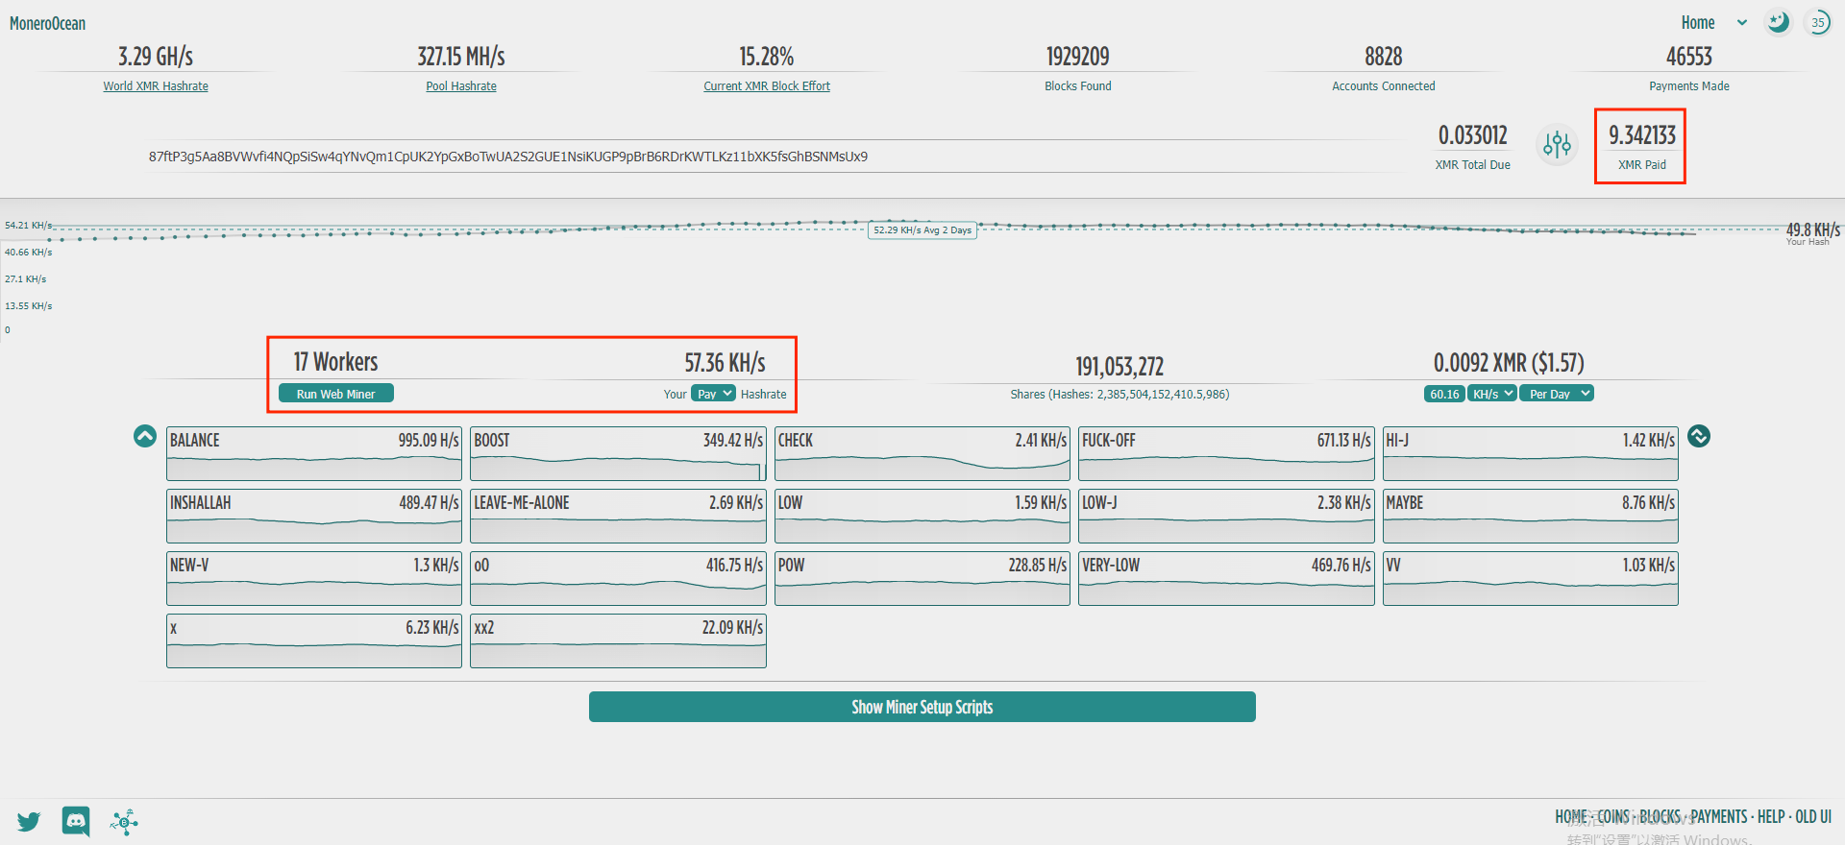Click the network nodes icon in footer
1845x845 pixels.
pyautogui.click(x=124, y=822)
